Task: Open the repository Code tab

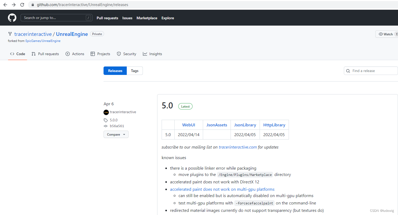Action: click(17, 54)
